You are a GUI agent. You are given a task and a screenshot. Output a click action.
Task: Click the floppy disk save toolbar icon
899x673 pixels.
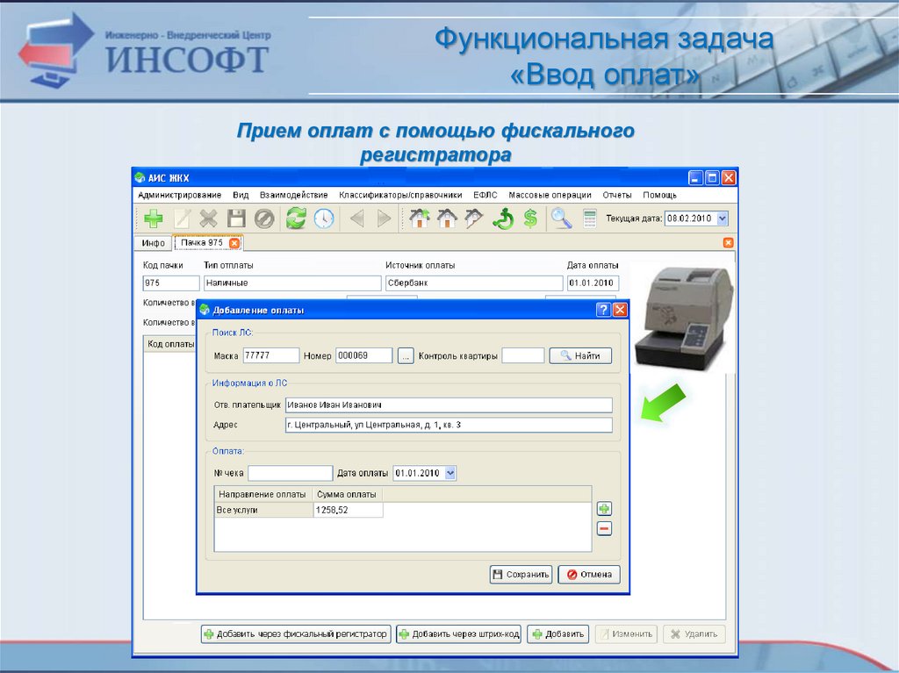click(236, 219)
